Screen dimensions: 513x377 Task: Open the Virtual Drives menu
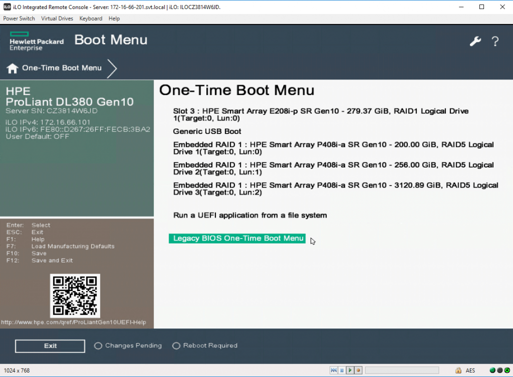coord(57,18)
